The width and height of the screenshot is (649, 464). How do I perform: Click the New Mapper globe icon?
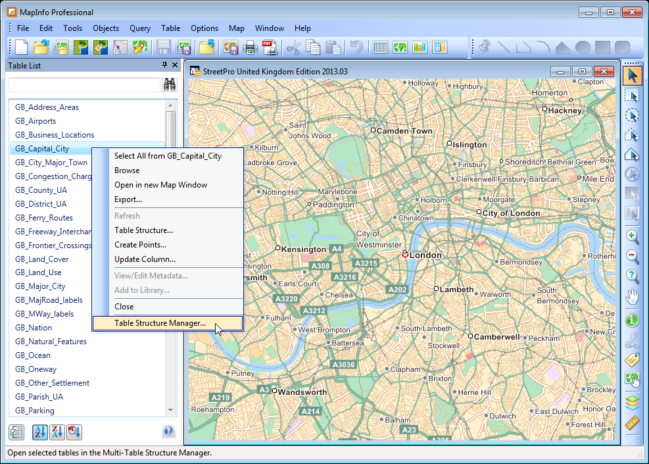[400, 47]
